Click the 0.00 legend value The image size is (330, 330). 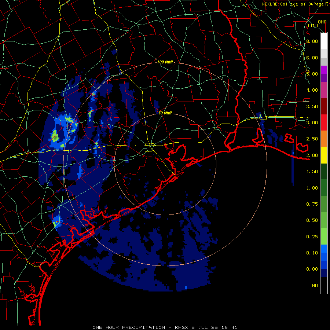pos(312,269)
